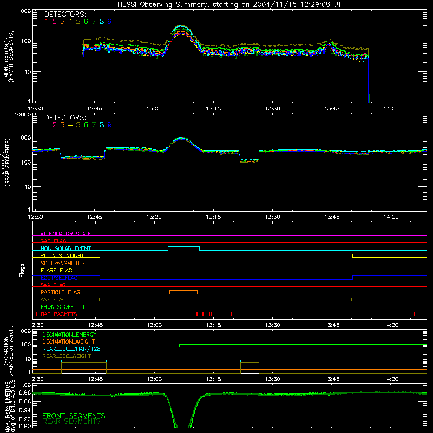Image resolution: width=433 pixels, height=433 pixels.
Task: Click the BAD_PACKETS tick after 14:00
Action: (x=415, y=314)
